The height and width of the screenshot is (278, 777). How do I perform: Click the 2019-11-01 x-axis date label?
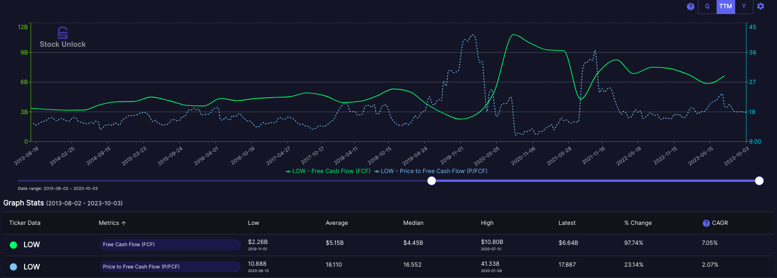pos(452,156)
